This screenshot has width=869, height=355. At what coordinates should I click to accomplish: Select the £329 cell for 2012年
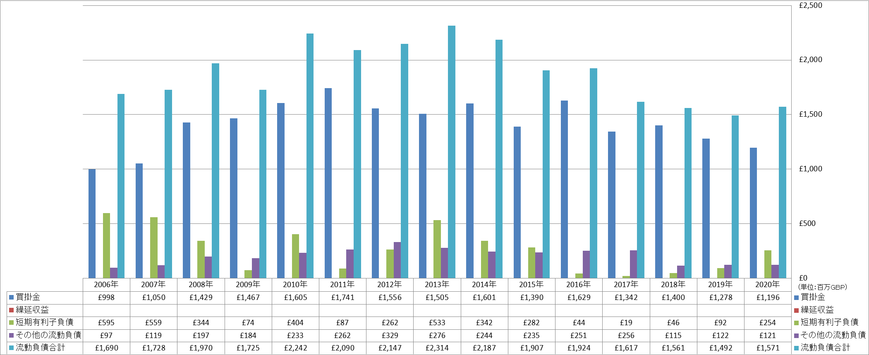tap(390, 336)
